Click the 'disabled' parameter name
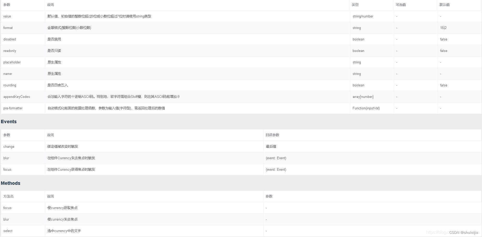 point(10,39)
